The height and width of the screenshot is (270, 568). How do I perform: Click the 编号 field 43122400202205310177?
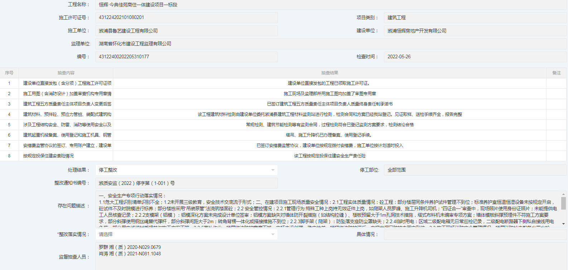187,57
